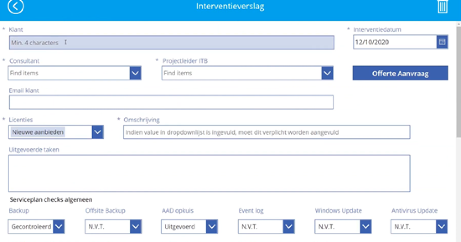461x242 pixels.
Task: Expand the Antivirus Update dropdown
Action: (x=442, y=227)
